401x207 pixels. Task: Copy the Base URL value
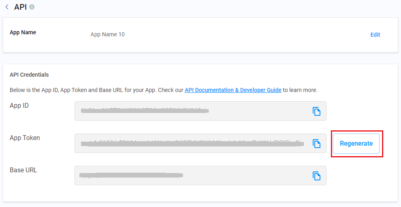(x=317, y=176)
